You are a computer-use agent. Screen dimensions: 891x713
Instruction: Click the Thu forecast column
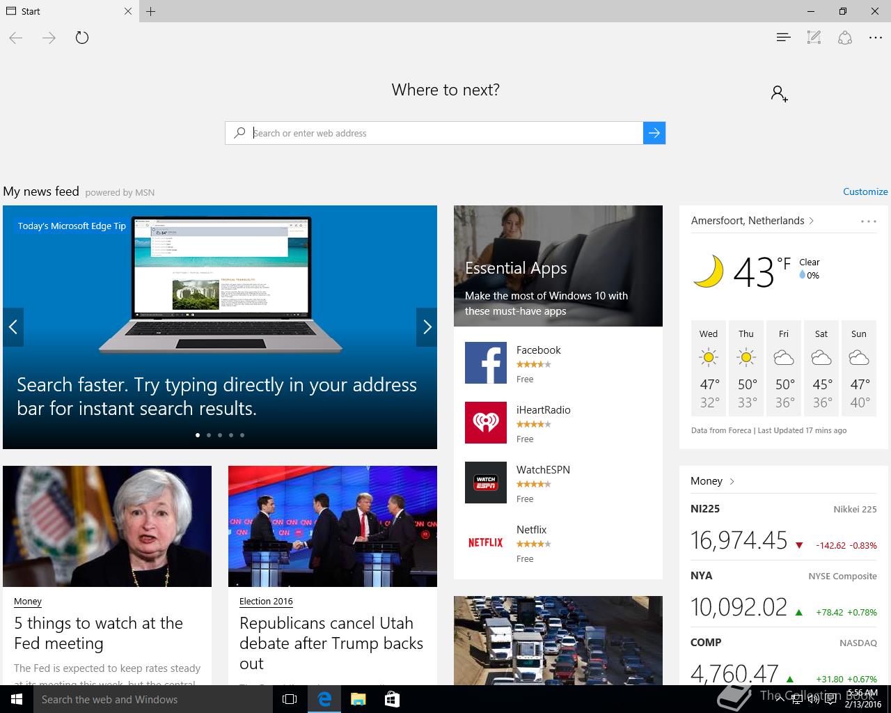(x=746, y=368)
